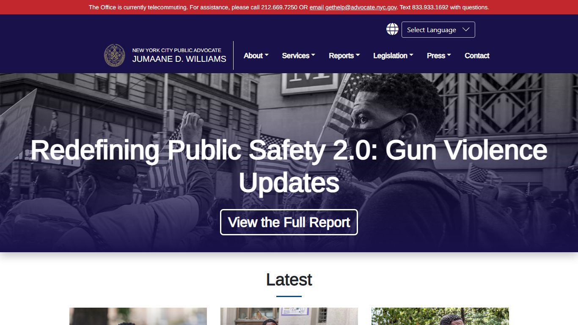Expand the Services menu

tap(298, 55)
